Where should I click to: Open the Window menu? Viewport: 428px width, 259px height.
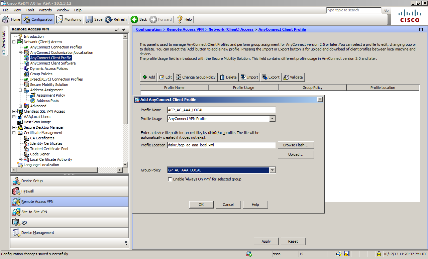coord(63,10)
